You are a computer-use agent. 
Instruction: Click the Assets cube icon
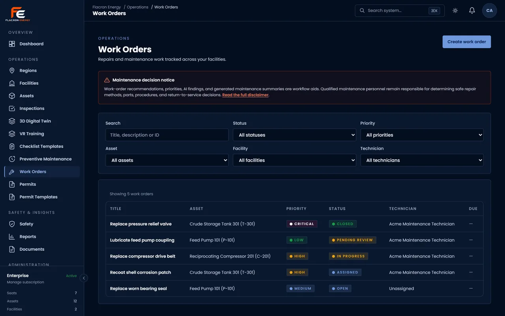point(12,96)
